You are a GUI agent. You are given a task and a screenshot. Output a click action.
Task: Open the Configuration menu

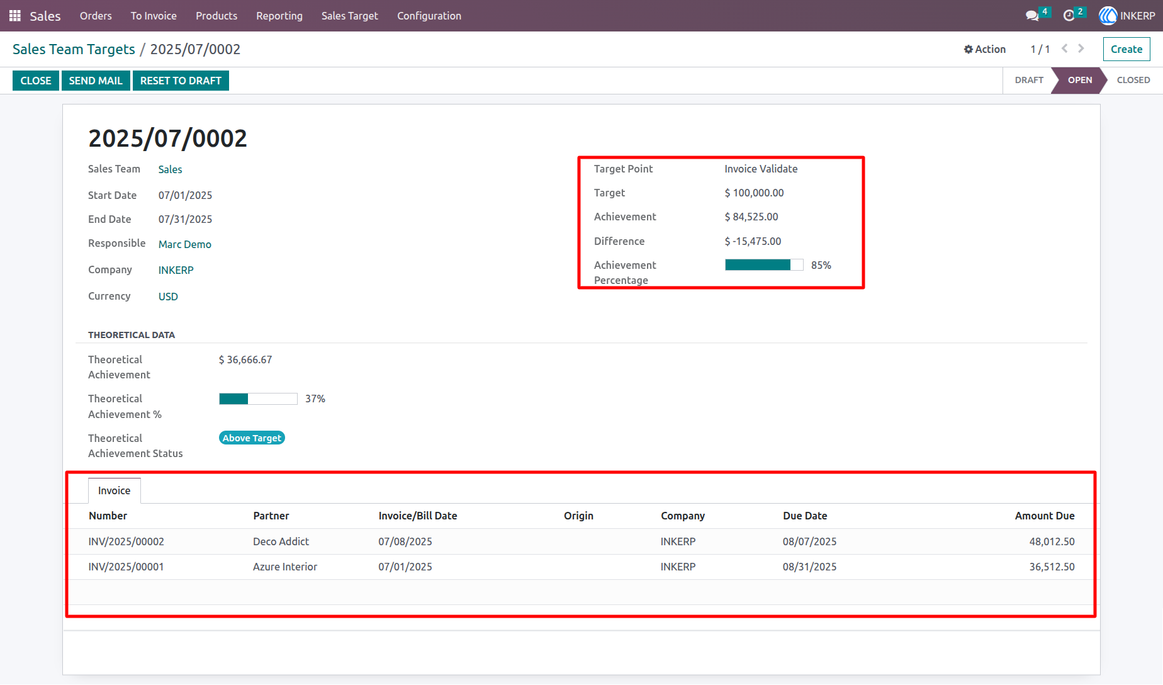[429, 16]
